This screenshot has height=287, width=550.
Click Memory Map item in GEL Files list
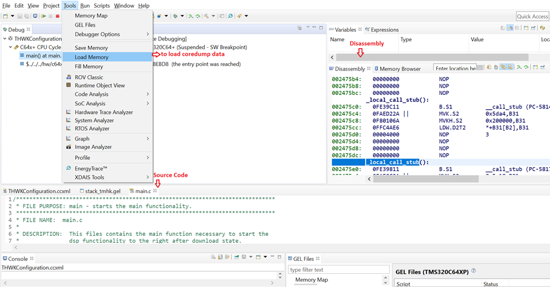click(x=312, y=280)
